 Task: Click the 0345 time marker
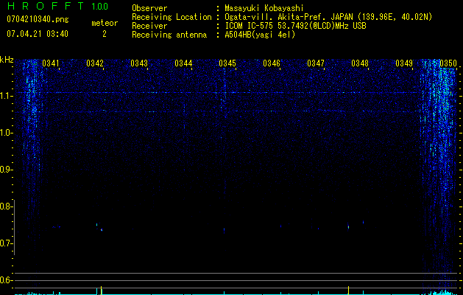click(227, 63)
